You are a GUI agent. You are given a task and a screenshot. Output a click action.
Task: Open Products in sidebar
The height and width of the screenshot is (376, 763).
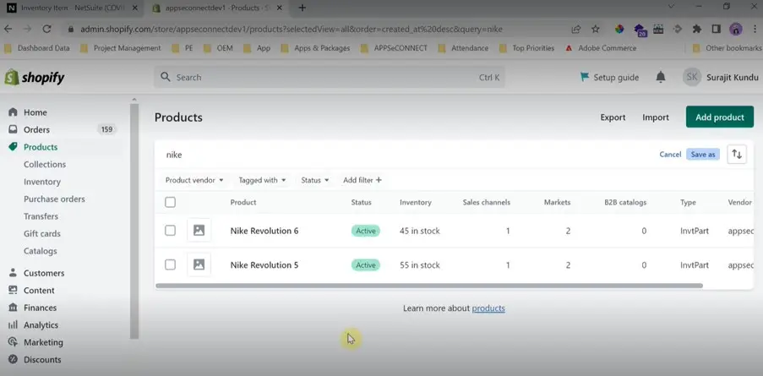[x=41, y=147]
